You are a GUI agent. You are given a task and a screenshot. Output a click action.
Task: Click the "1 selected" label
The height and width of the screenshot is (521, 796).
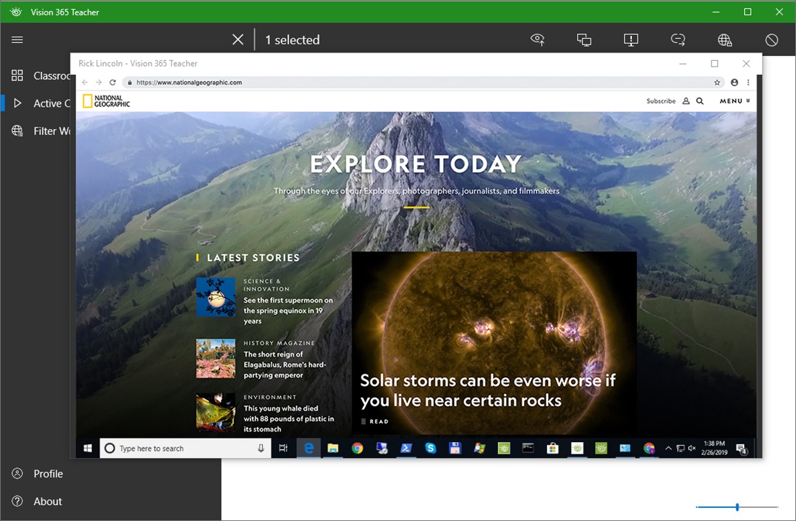(292, 39)
